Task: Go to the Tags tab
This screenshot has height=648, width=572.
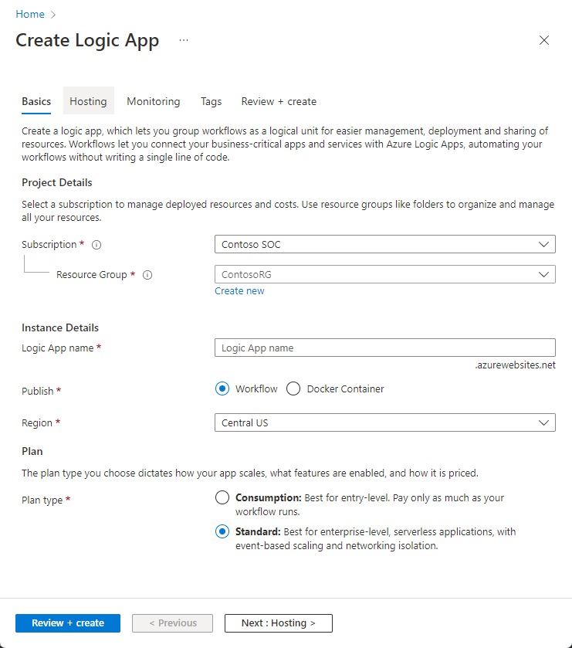Action: coord(211,101)
